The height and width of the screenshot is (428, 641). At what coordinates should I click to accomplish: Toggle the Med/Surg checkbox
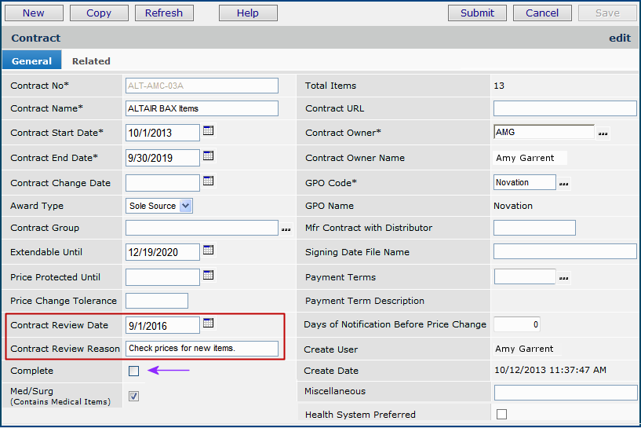[x=133, y=396]
